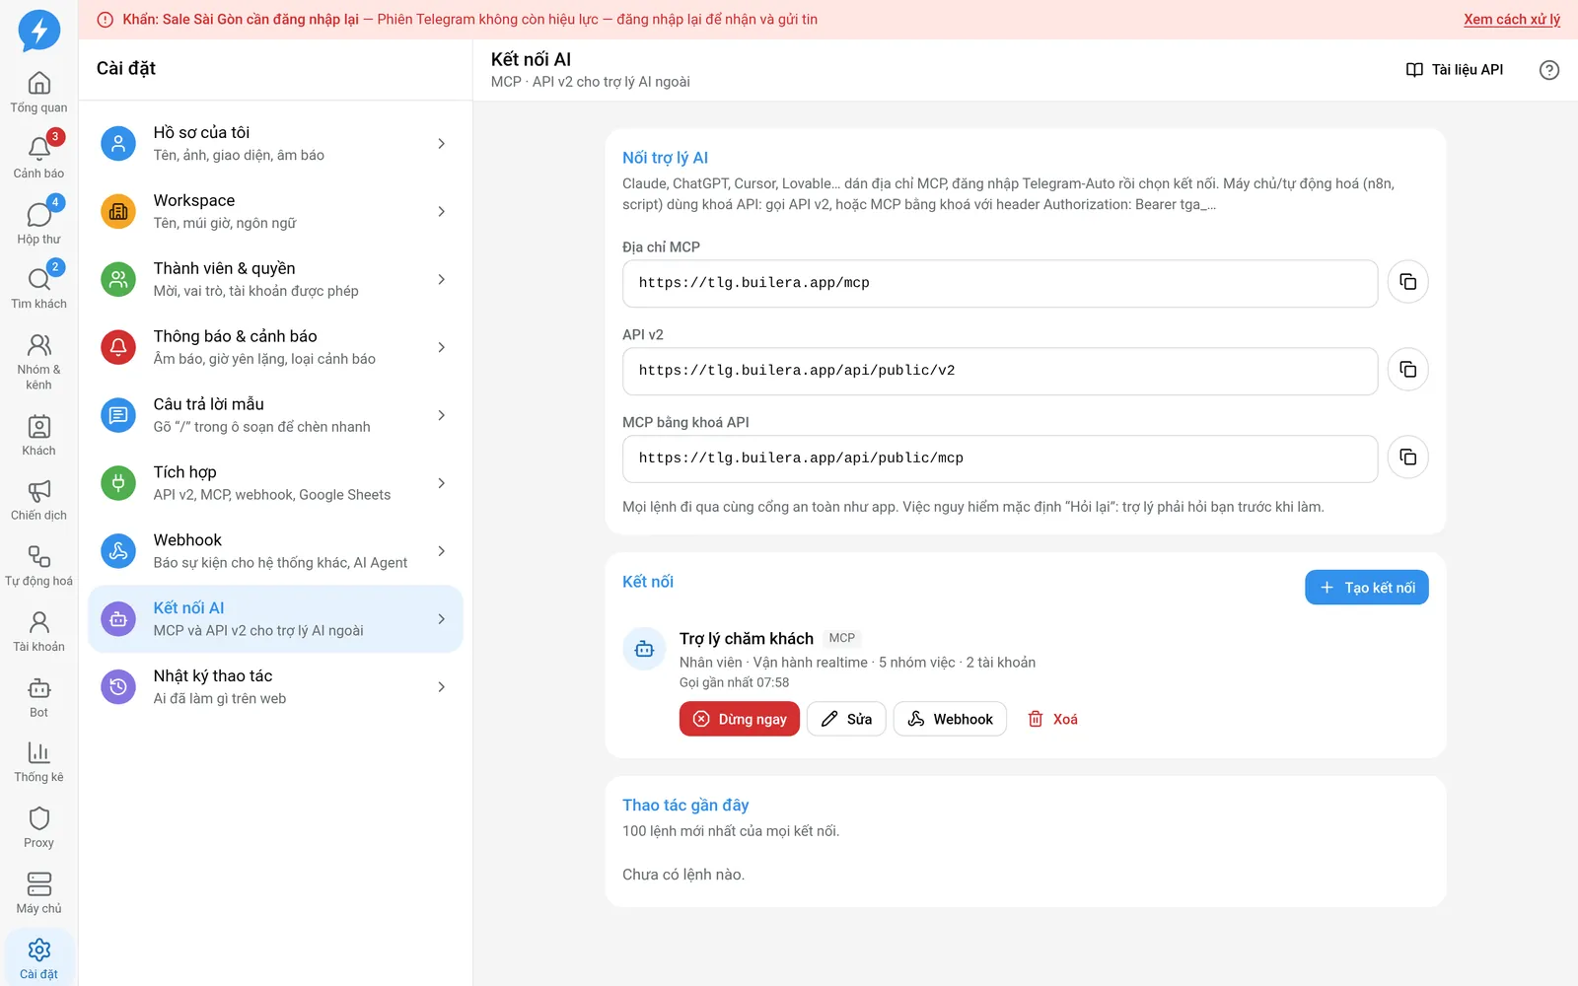Click Xoá to delete the connection

point(1052,719)
